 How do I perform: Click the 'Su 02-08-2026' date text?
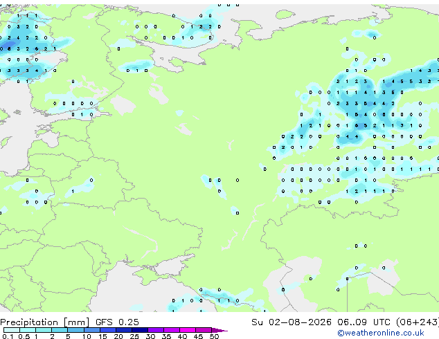(292, 322)
